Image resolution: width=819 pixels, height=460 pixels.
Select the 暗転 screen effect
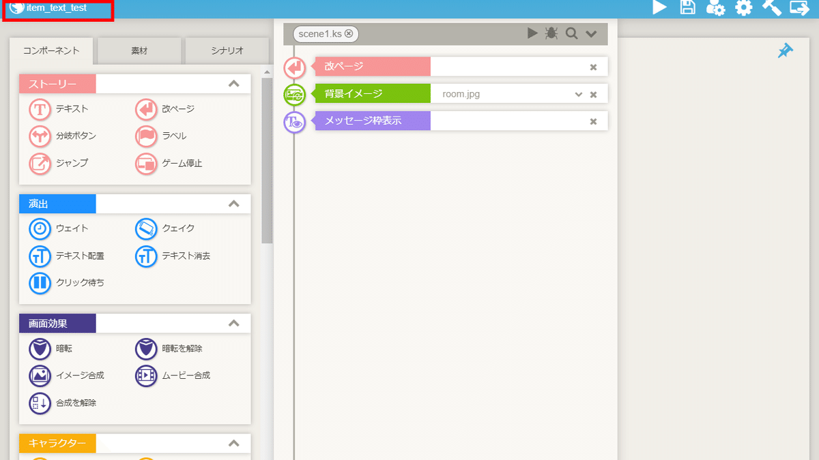(51, 348)
